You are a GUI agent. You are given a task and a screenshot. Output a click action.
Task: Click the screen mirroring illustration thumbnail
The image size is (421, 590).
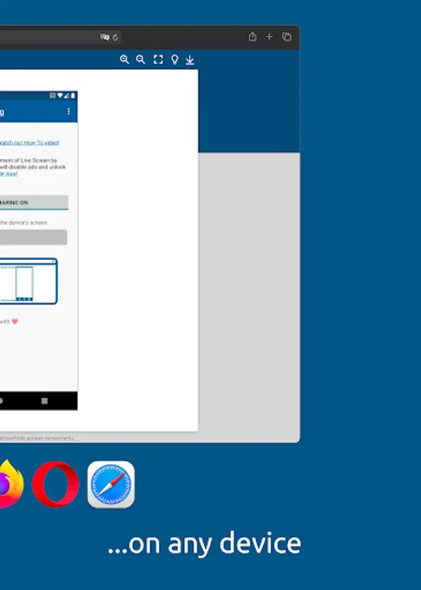click(29, 281)
